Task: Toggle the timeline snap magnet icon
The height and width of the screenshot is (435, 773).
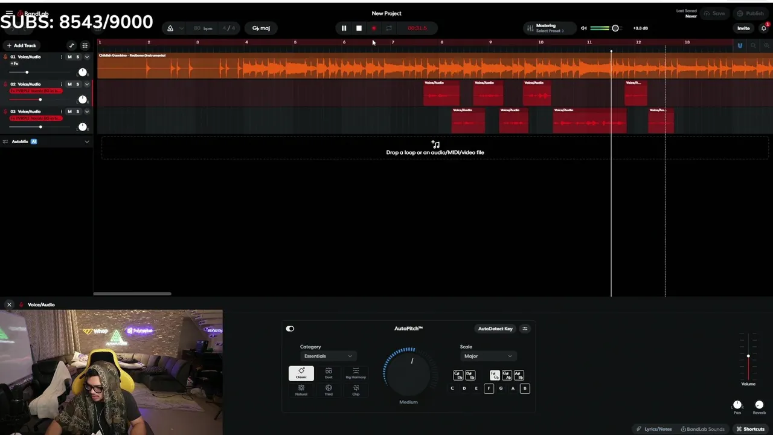Action: [740, 45]
